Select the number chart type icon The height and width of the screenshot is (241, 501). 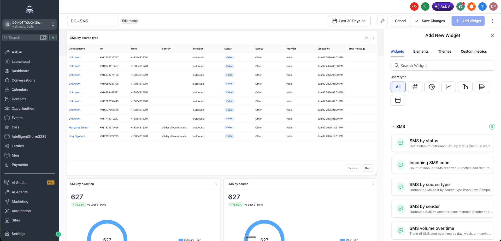(x=415, y=87)
